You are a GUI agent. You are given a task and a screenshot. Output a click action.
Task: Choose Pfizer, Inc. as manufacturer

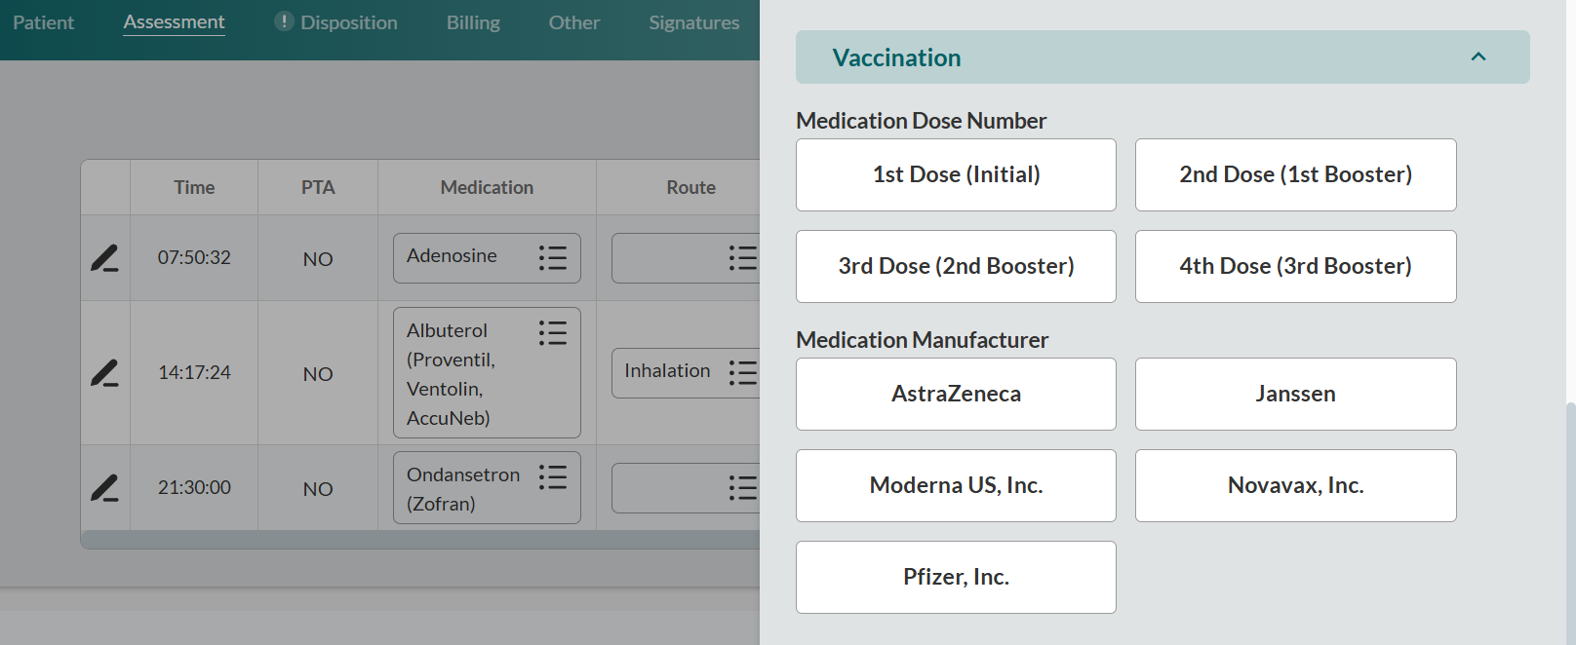click(956, 577)
